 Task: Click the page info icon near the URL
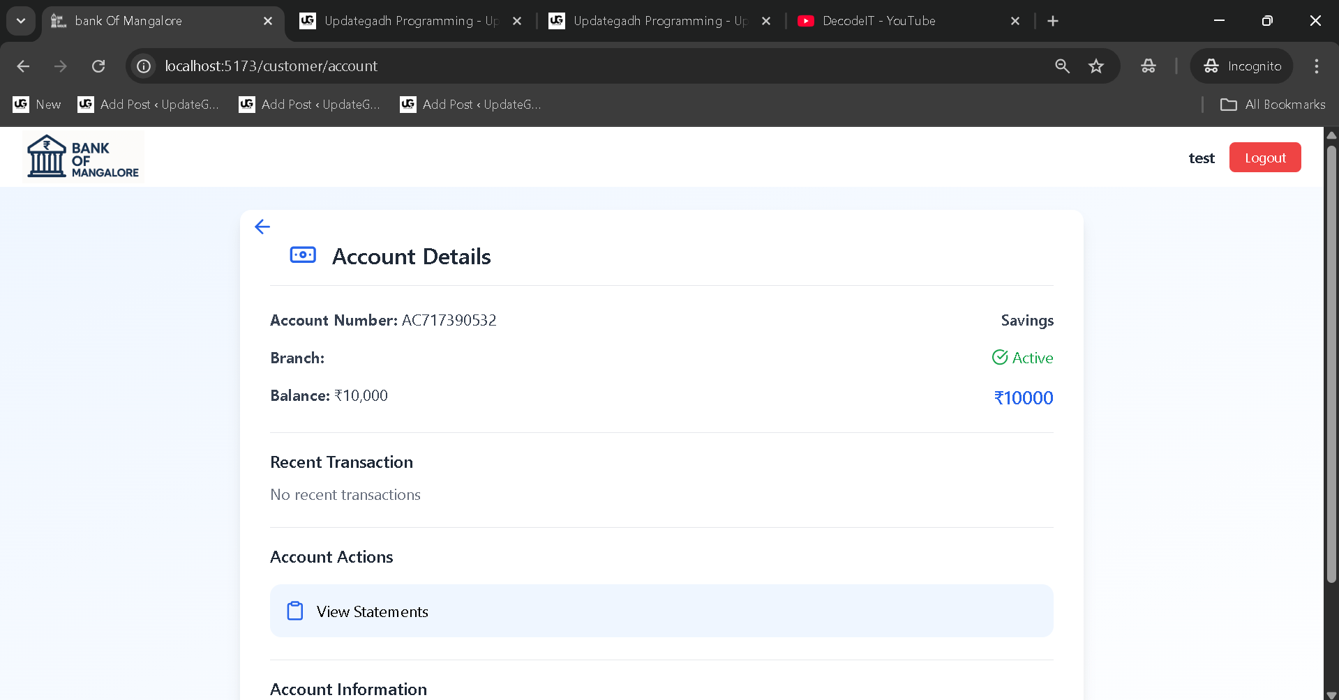coord(144,66)
